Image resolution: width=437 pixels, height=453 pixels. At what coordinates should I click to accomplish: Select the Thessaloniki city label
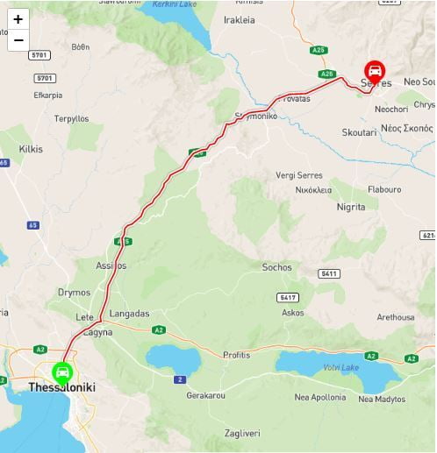62,387
